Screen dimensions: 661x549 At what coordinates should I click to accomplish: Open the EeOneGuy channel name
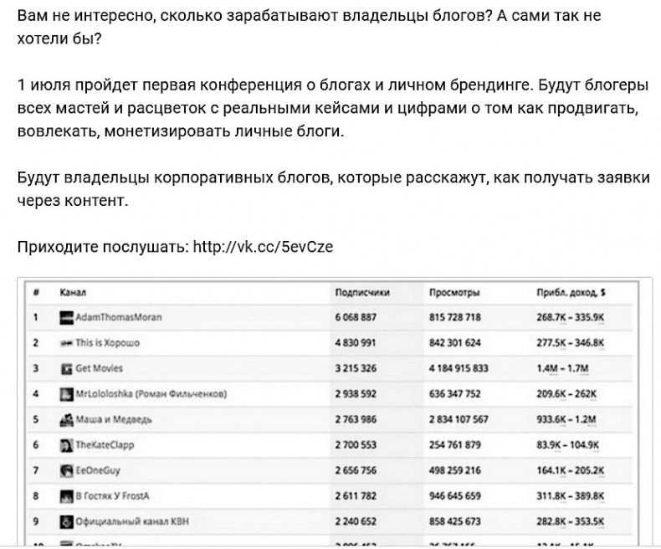click(x=98, y=470)
